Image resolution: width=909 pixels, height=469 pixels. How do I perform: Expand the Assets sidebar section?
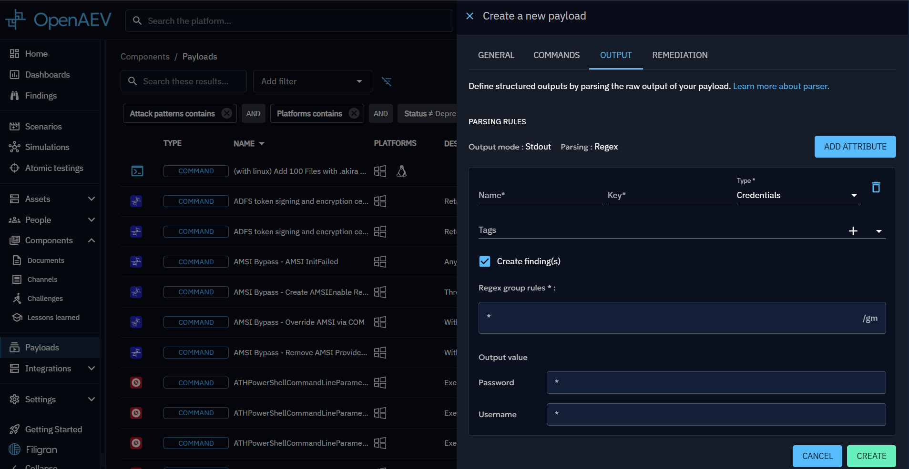click(x=92, y=199)
